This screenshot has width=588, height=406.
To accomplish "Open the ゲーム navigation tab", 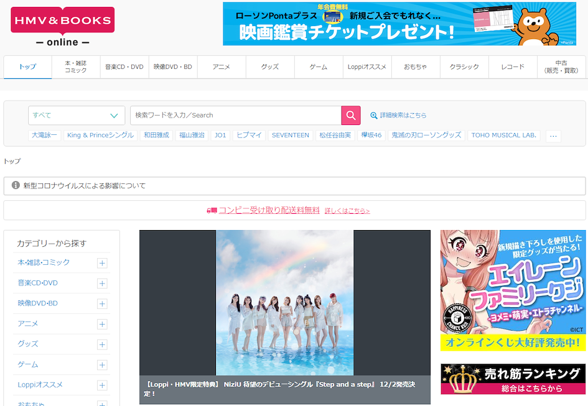I will coord(319,67).
